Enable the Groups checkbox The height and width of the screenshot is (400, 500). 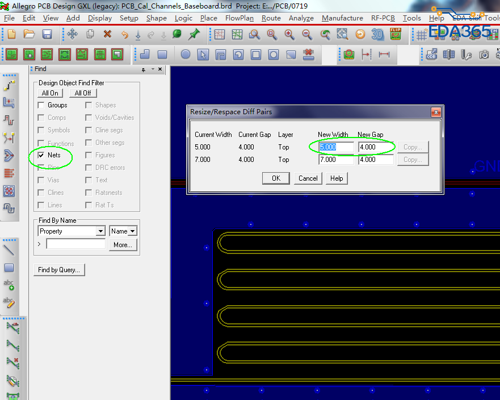pos(41,105)
